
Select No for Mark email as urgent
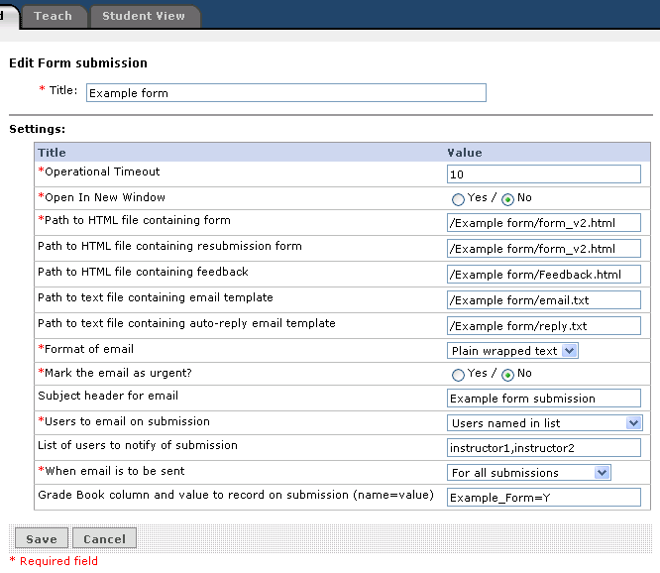coord(508,375)
